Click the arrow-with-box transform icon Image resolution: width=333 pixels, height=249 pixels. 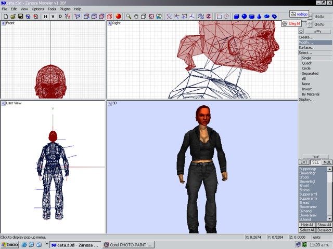point(184,16)
